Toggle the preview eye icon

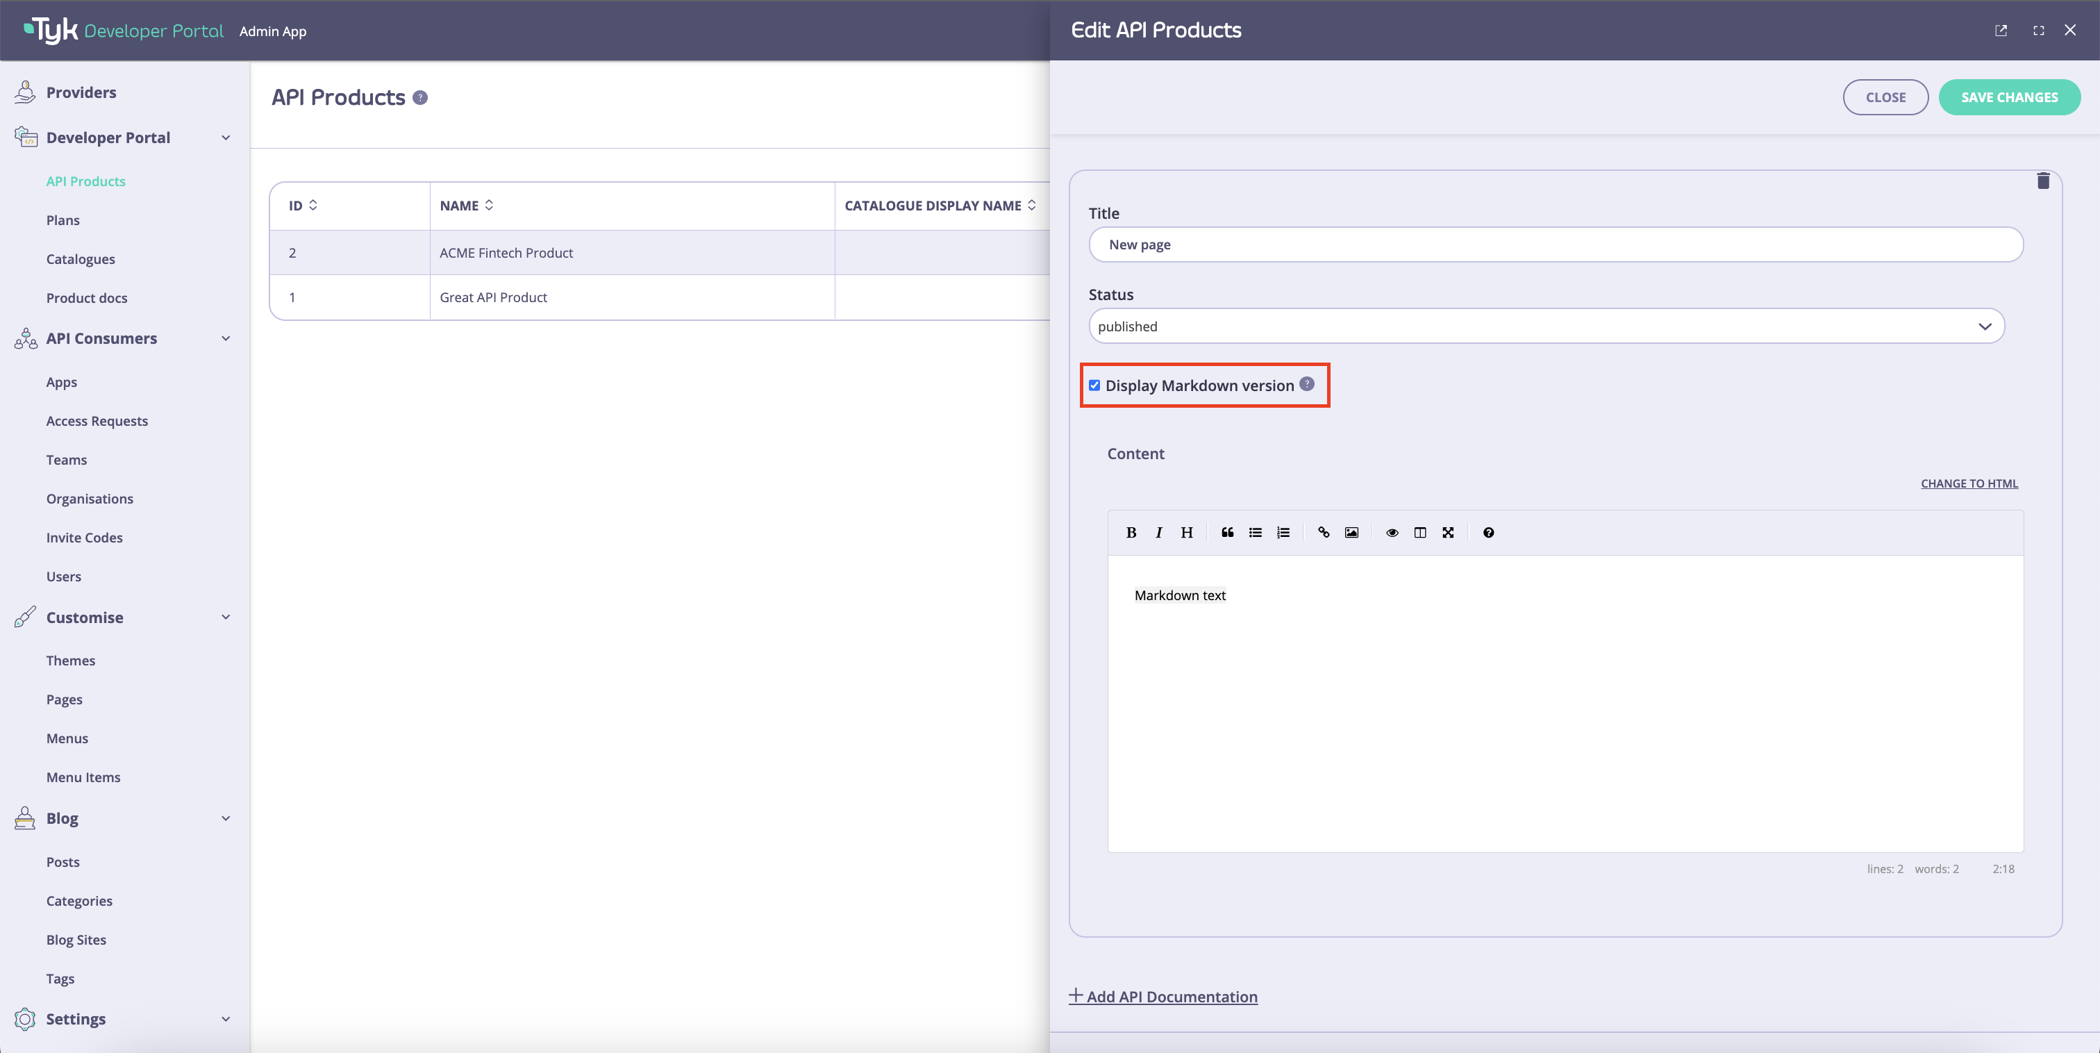[1392, 533]
